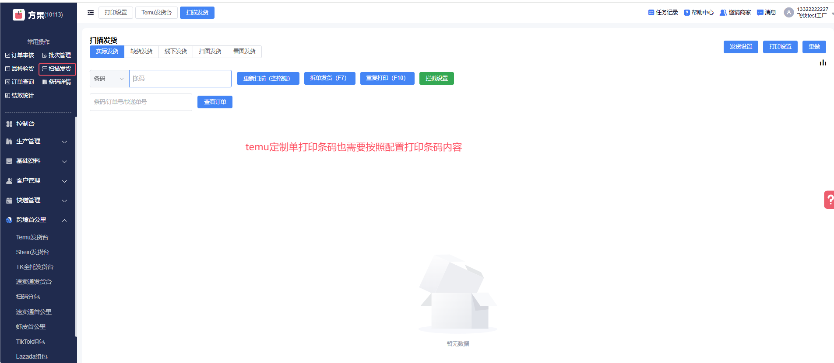The width and height of the screenshot is (834, 363).
Task: Switch to the 打印设置 page tab
Action: point(116,13)
